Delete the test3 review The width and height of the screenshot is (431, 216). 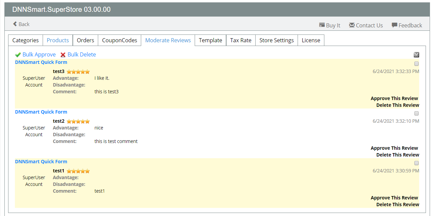click(x=398, y=105)
